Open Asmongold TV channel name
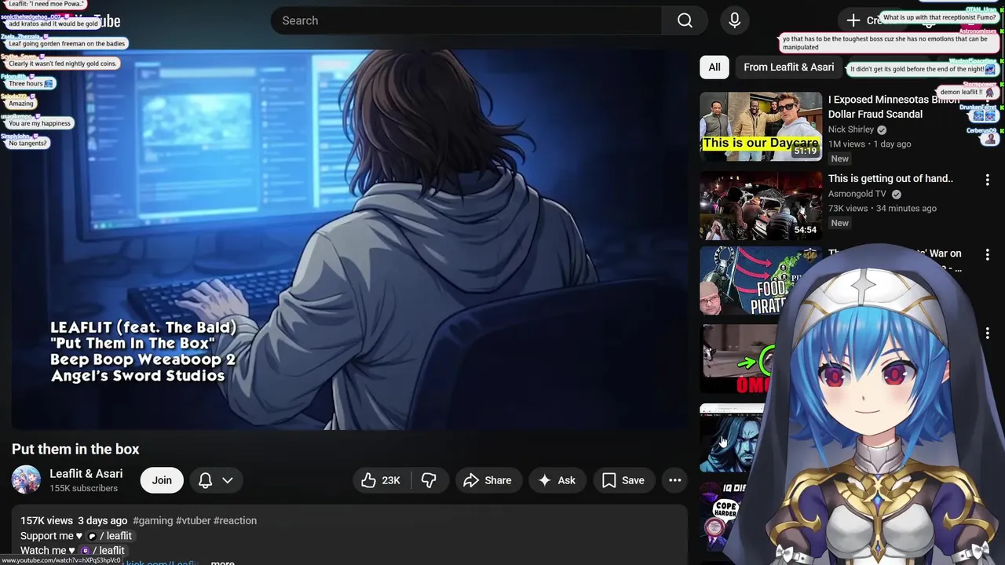 [857, 194]
